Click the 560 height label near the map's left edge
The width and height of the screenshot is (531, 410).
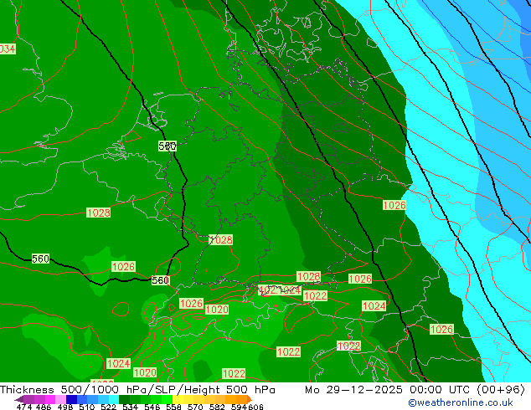pos(41,259)
